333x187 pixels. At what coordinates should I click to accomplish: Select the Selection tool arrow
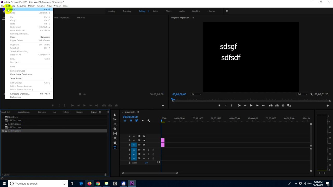(115, 115)
